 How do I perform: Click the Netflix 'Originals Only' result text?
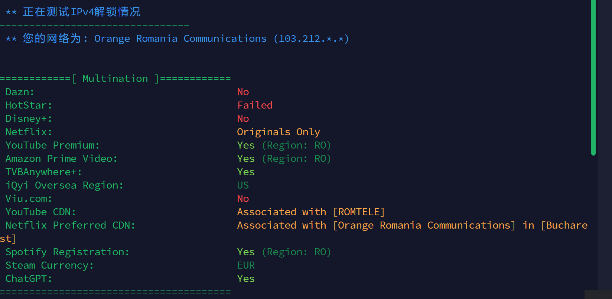click(x=279, y=132)
